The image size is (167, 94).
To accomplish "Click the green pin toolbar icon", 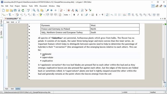I will [x=90, y=10].
